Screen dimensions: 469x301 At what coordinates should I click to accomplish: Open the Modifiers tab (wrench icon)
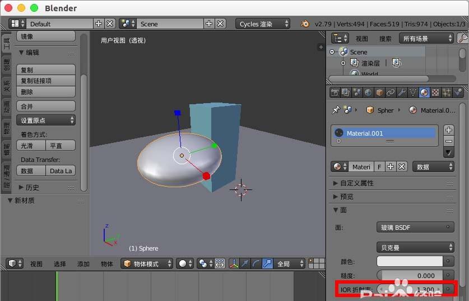pos(402,92)
